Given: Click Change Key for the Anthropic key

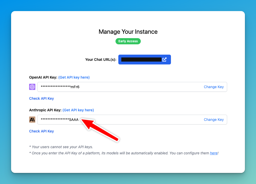Looking at the screenshot, I should coord(214,120).
